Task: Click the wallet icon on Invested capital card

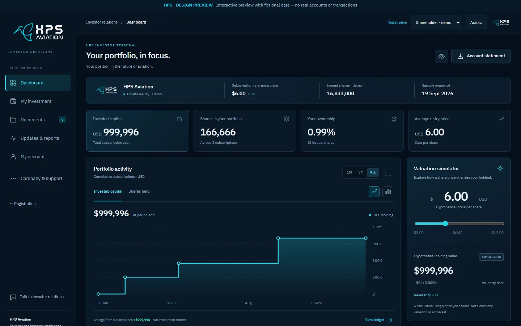Action: (x=179, y=119)
